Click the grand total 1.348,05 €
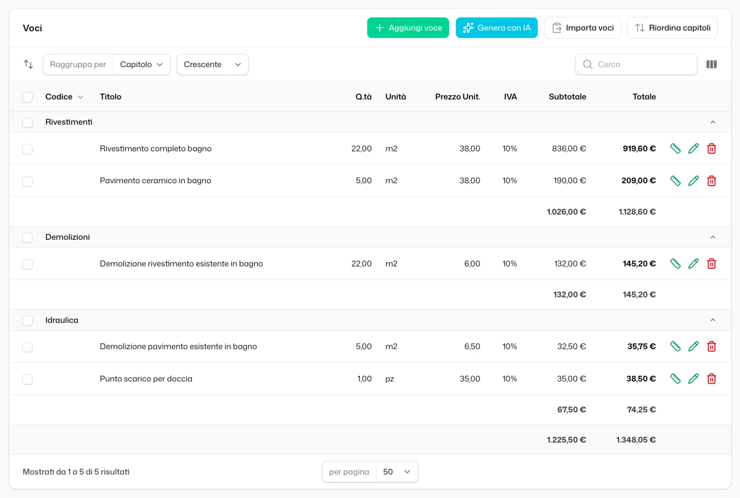Image resolution: width=740 pixels, height=498 pixels. [636, 440]
